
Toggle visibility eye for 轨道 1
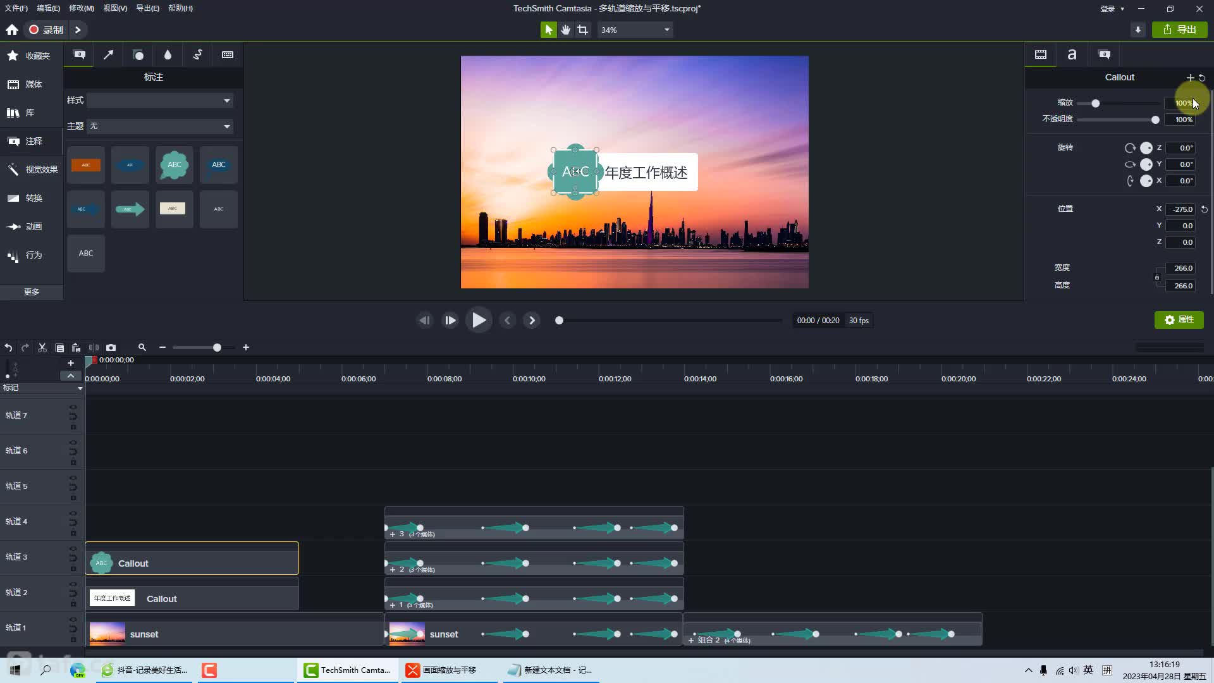click(73, 620)
